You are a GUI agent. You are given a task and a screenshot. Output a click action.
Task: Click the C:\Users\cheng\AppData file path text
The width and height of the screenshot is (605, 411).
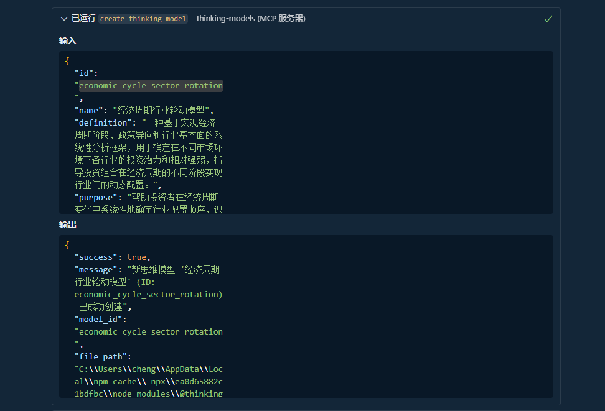[x=148, y=369]
